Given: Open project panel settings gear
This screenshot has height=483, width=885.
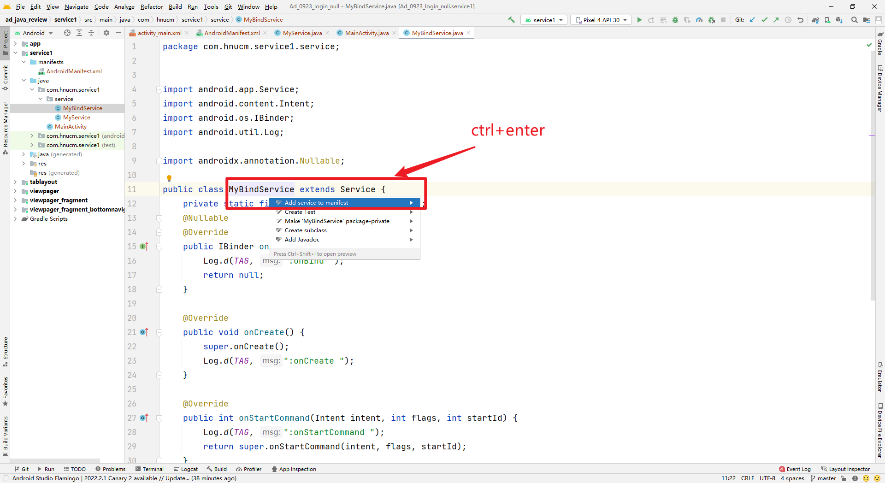Looking at the screenshot, I should pos(106,33).
